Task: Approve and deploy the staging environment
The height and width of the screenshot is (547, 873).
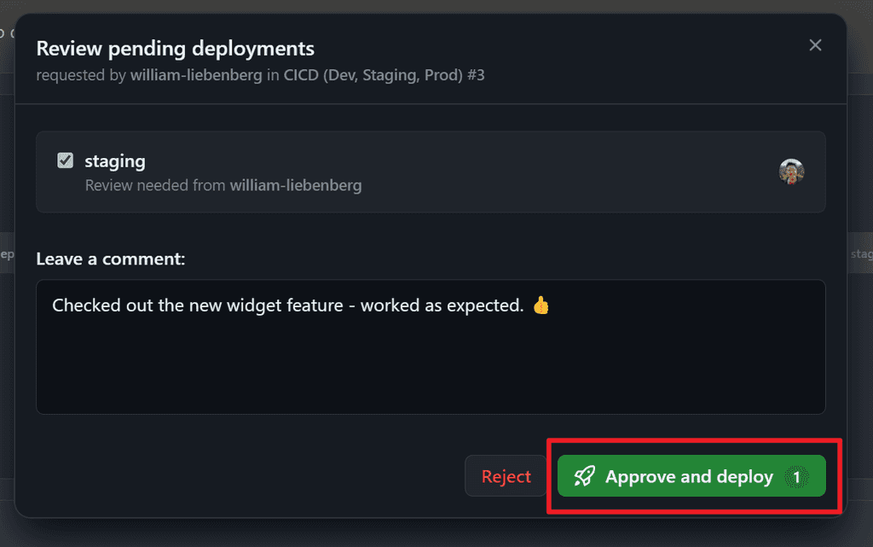Action: click(691, 476)
